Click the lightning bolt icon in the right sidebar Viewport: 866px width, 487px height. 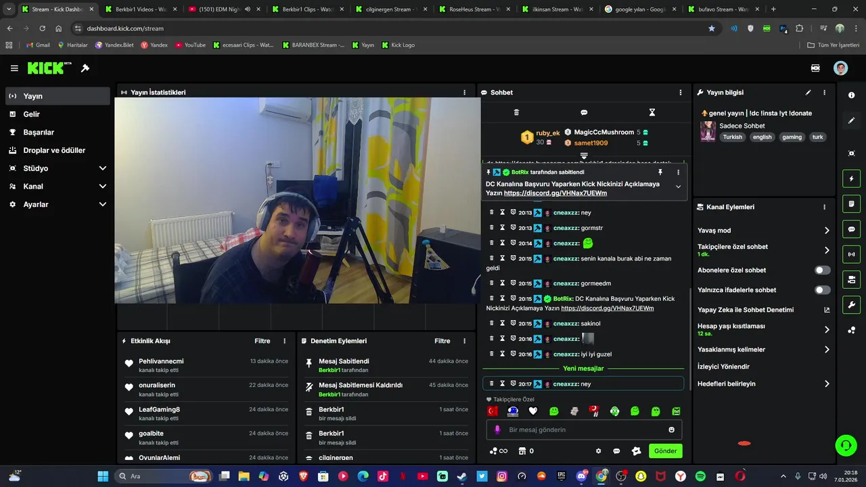[x=851, y=179]
